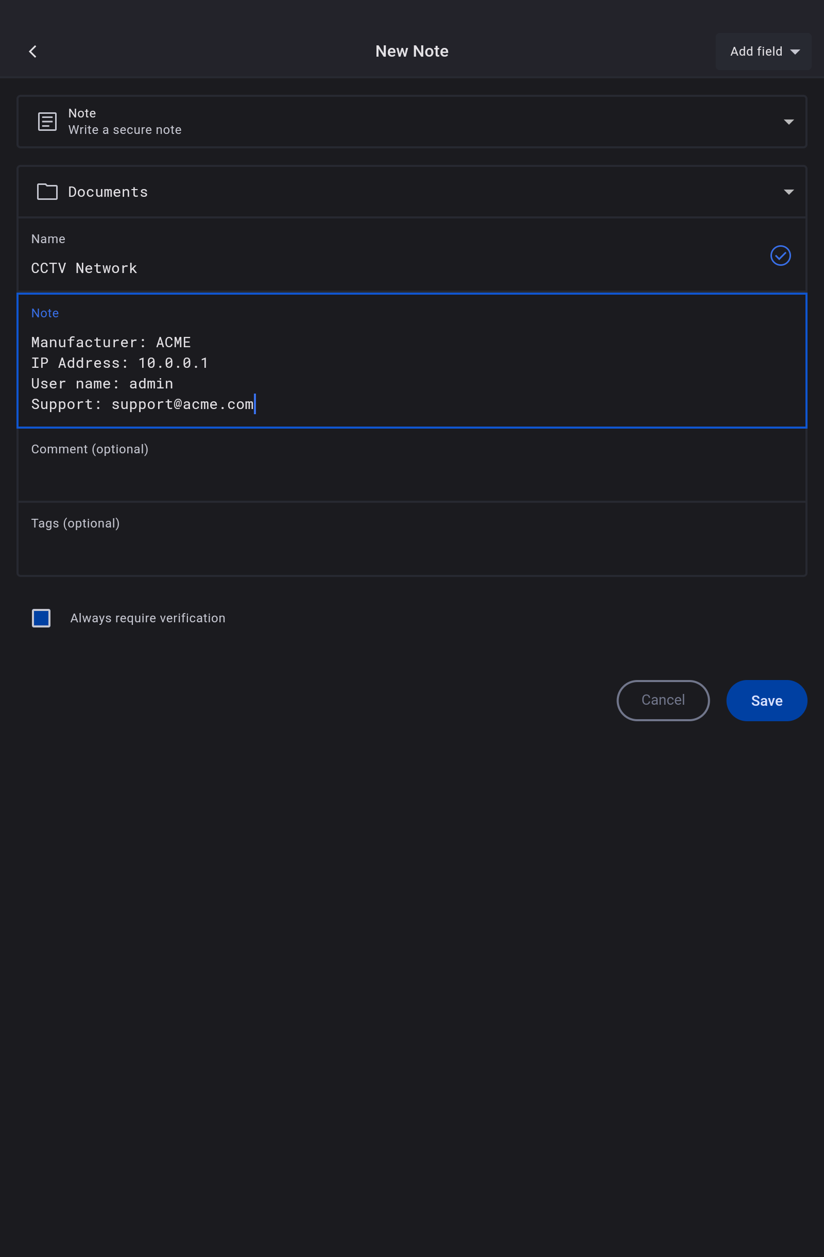This screenshot has height=1257, width=824.
Task: Click the Add field caret arrow
Action: click(795, 52)
